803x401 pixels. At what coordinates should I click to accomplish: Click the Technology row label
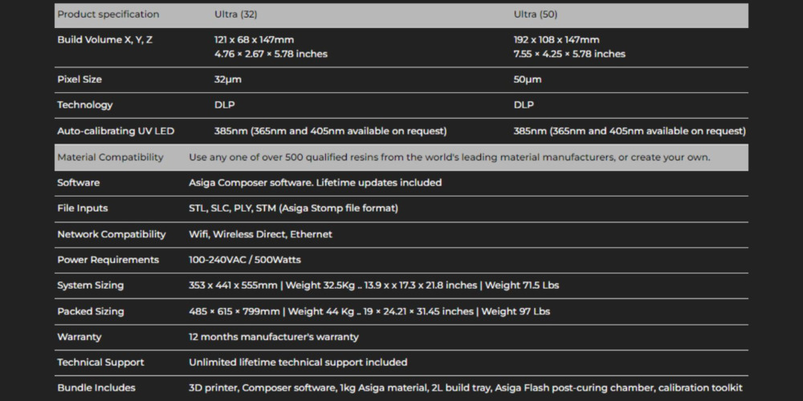click(84, 105)
